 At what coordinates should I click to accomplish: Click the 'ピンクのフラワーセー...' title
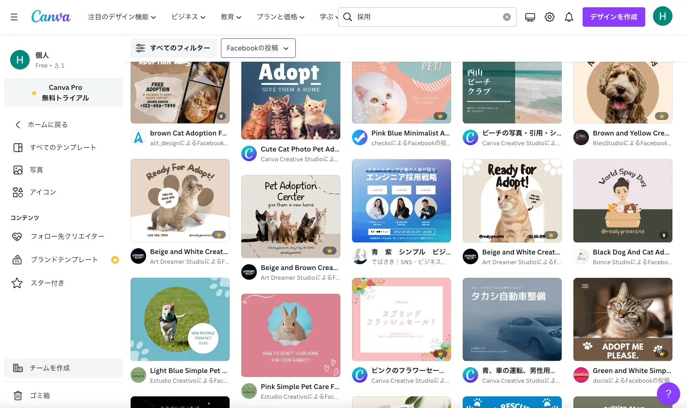408,371
